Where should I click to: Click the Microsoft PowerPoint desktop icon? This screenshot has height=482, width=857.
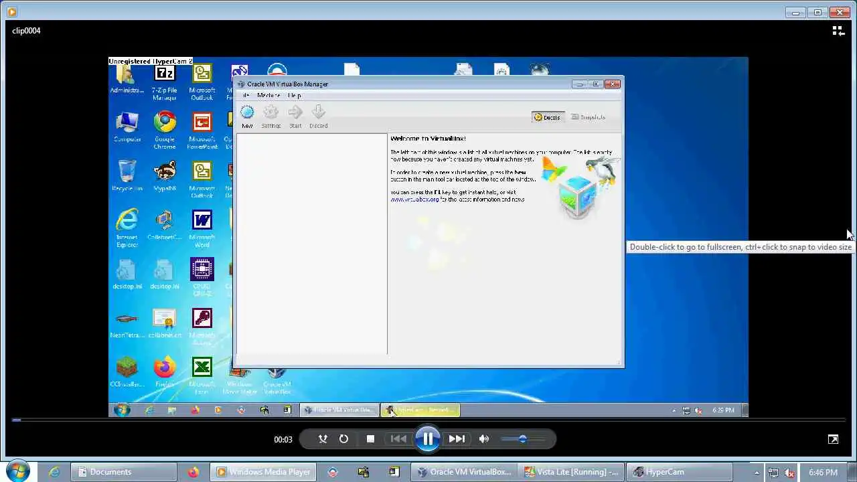(202, 131)
